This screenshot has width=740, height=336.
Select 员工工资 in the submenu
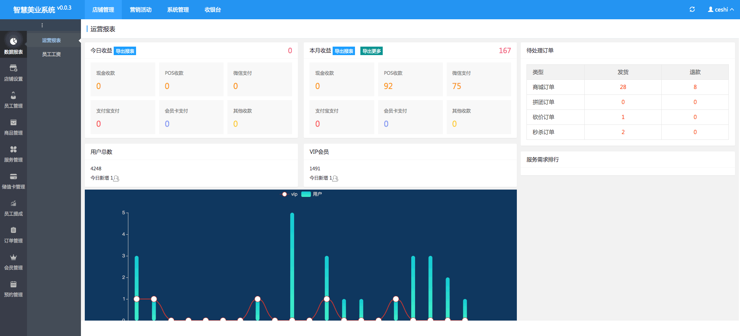point(51,54)
